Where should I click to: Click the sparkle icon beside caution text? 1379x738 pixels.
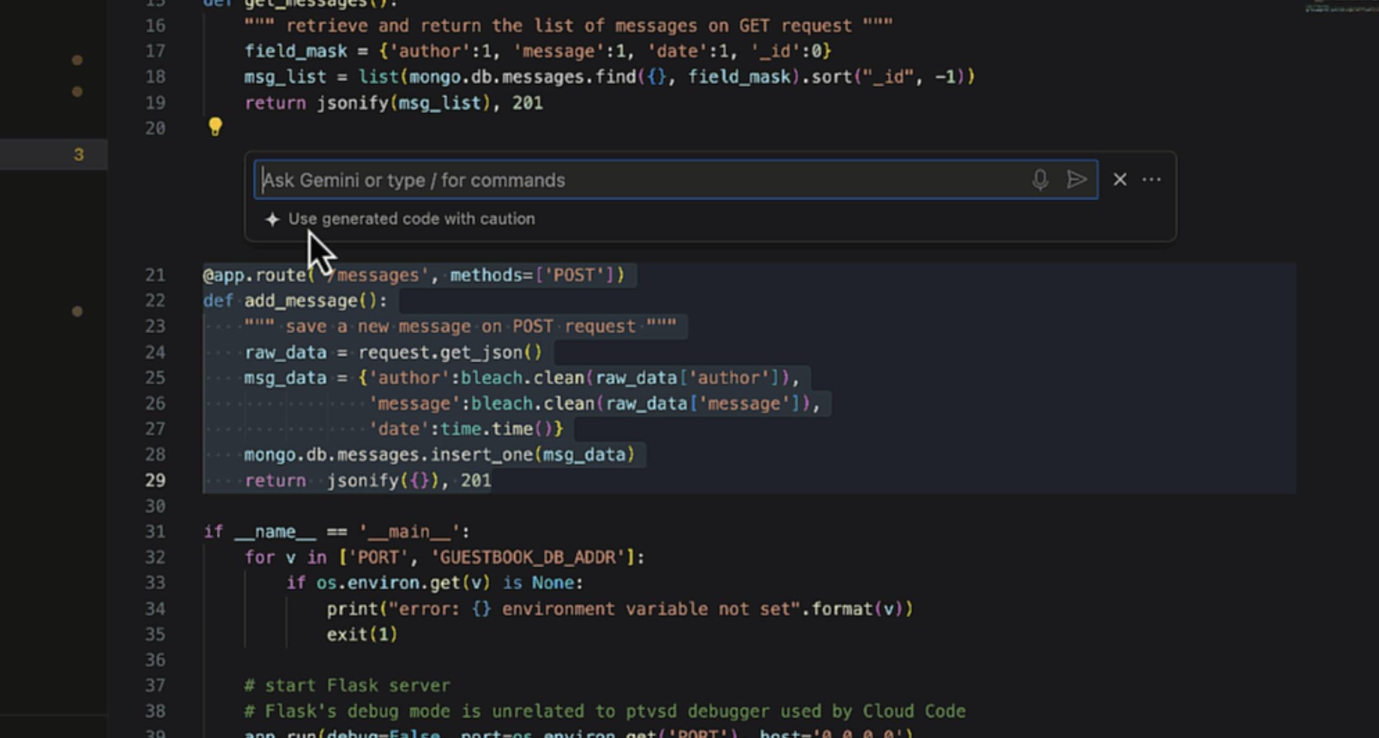[272, 219]
